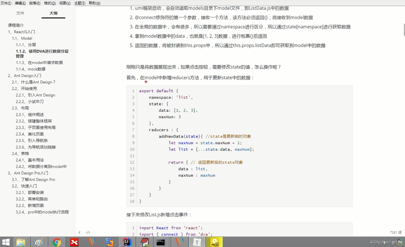Open the yellow media player taskbar icon
The width and height of the screenshot is (405, 247).
215,242
